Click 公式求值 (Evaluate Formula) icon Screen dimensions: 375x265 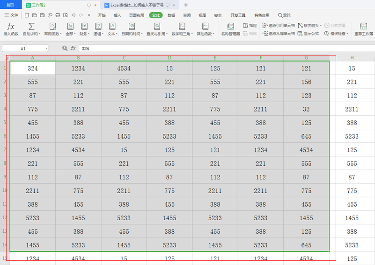click(335, 26)
